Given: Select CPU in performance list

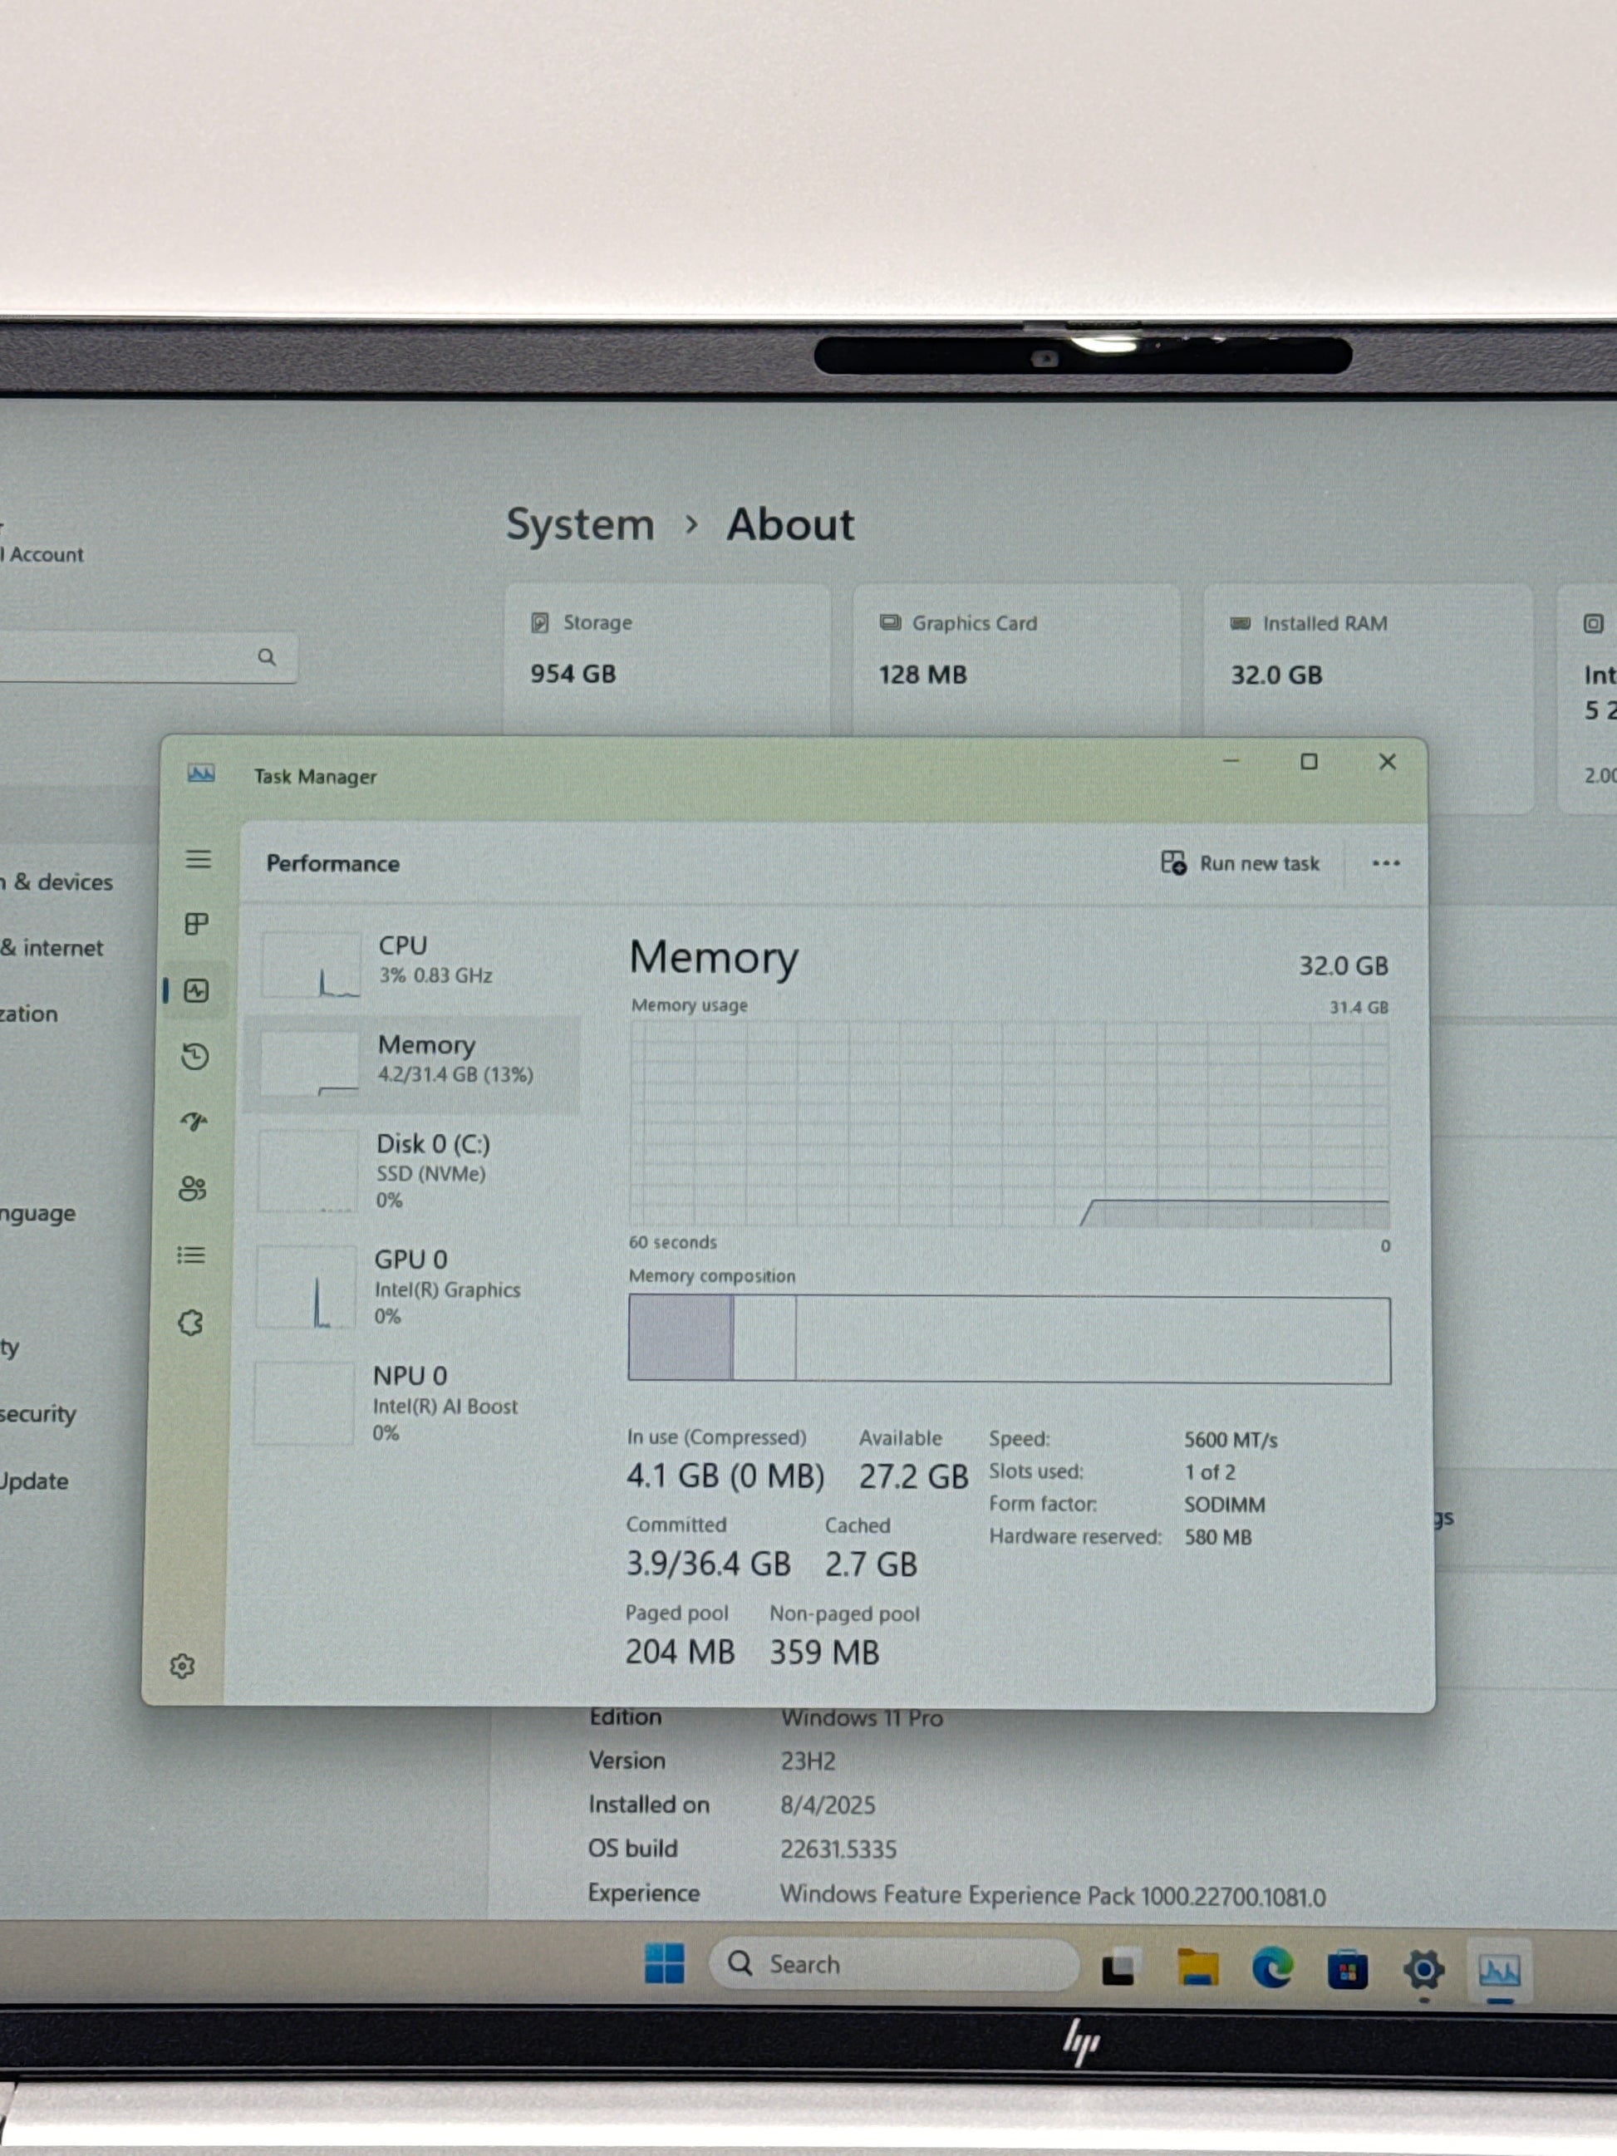Looking at the screenshot, I should click(419, 961).
